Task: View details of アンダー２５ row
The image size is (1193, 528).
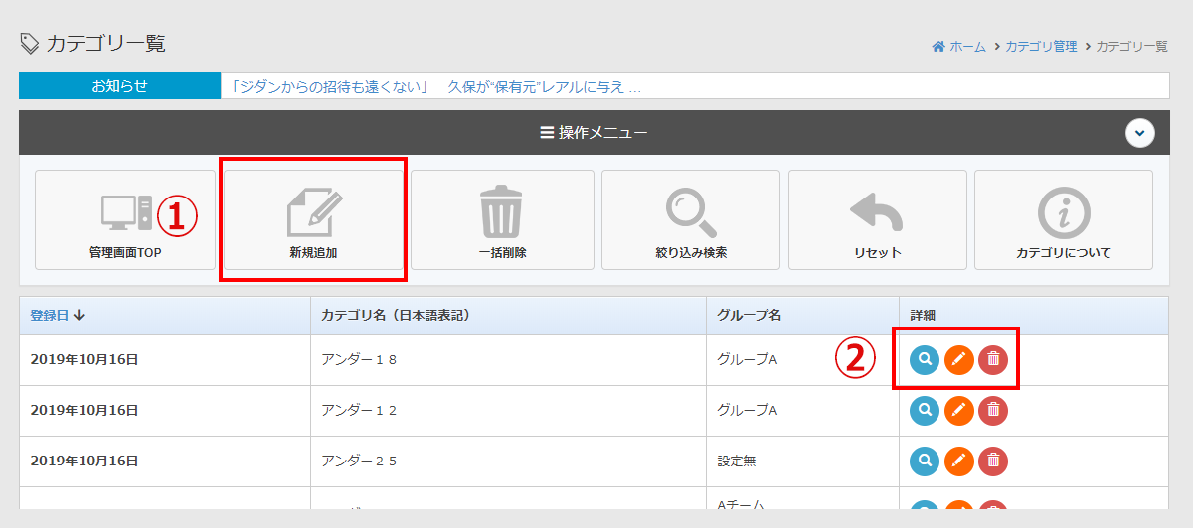Action: [925, 461]
